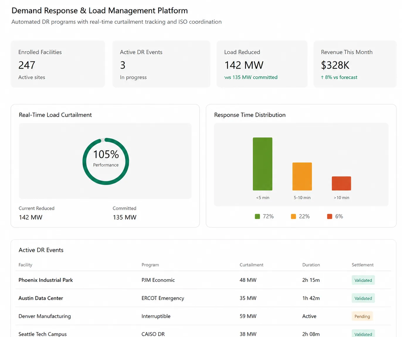The image size is (402, 337).
Task: Click the CAISO DR program cell
Action: click(x=153, y=334)
